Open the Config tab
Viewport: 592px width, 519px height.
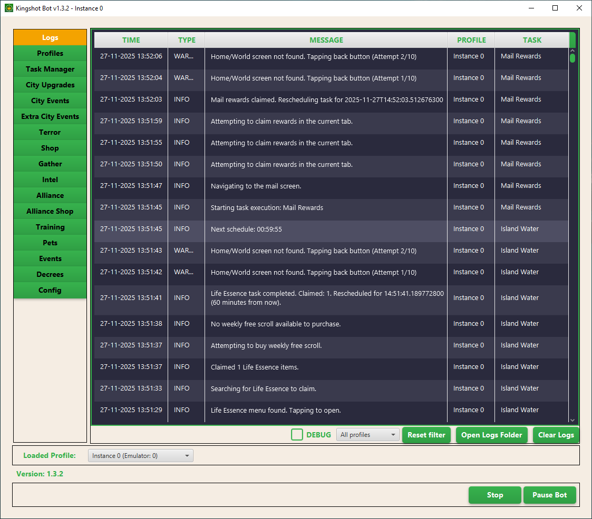[50, 290]
